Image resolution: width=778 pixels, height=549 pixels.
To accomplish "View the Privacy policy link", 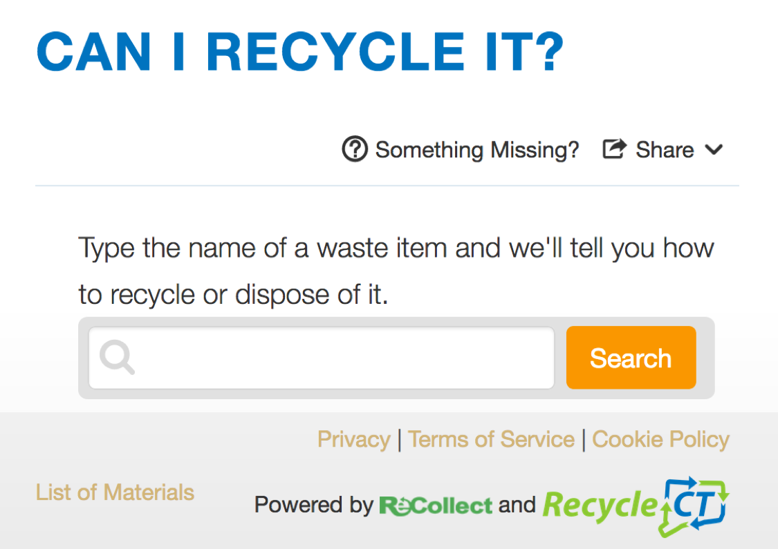I will 353,439.
